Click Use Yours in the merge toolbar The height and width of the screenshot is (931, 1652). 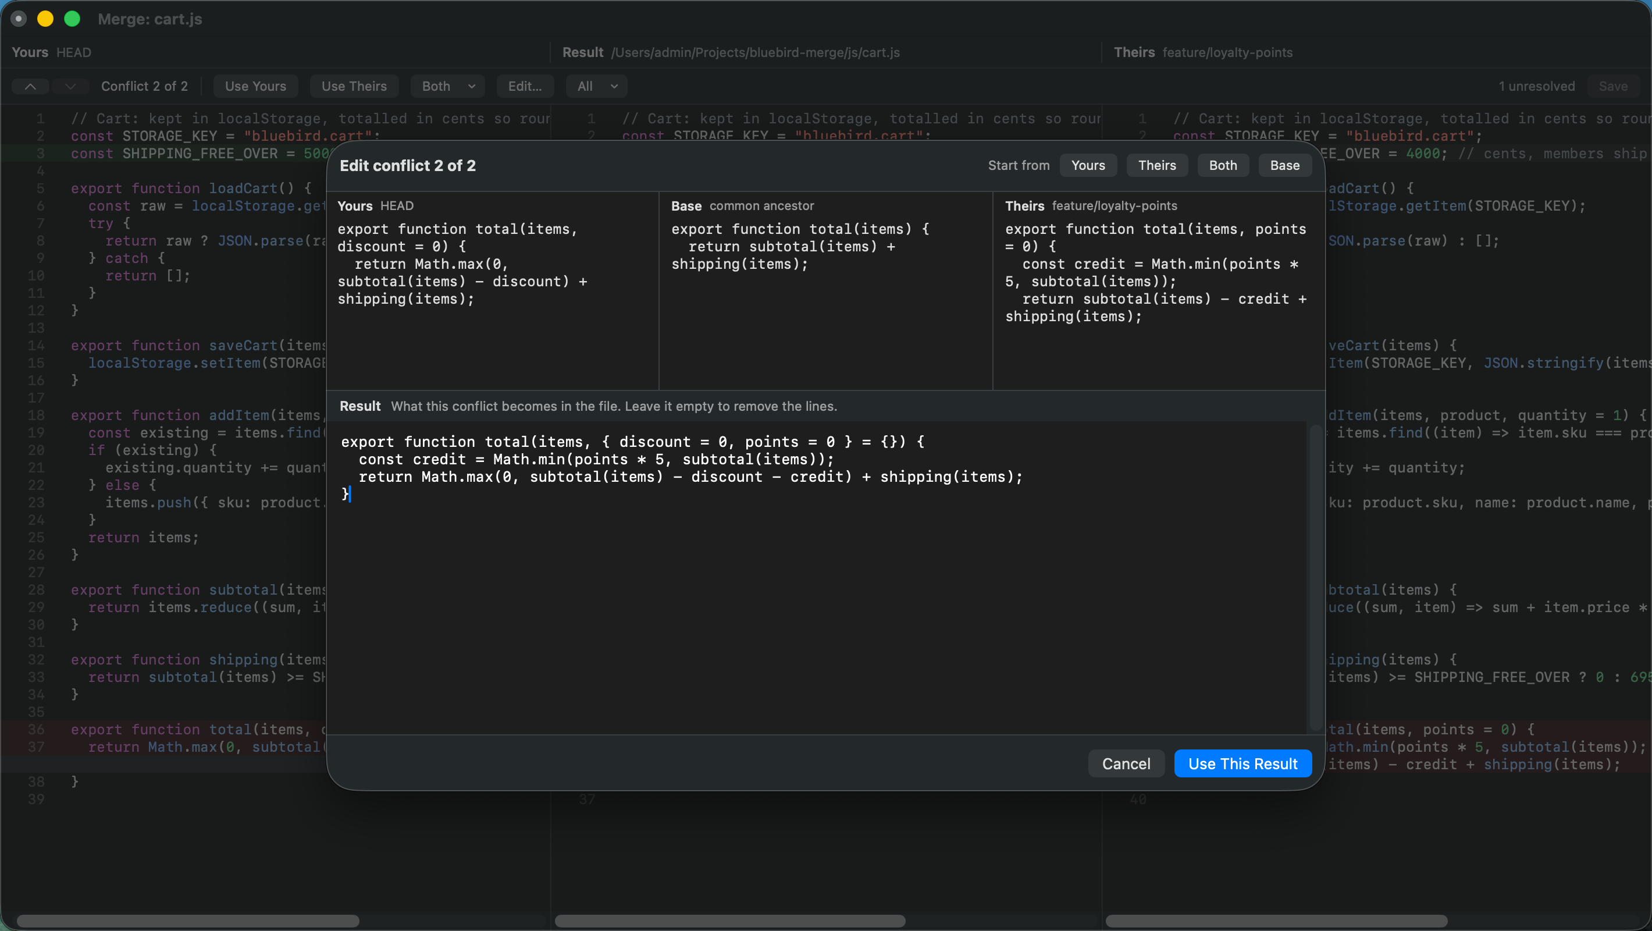[x=255, y=86]
